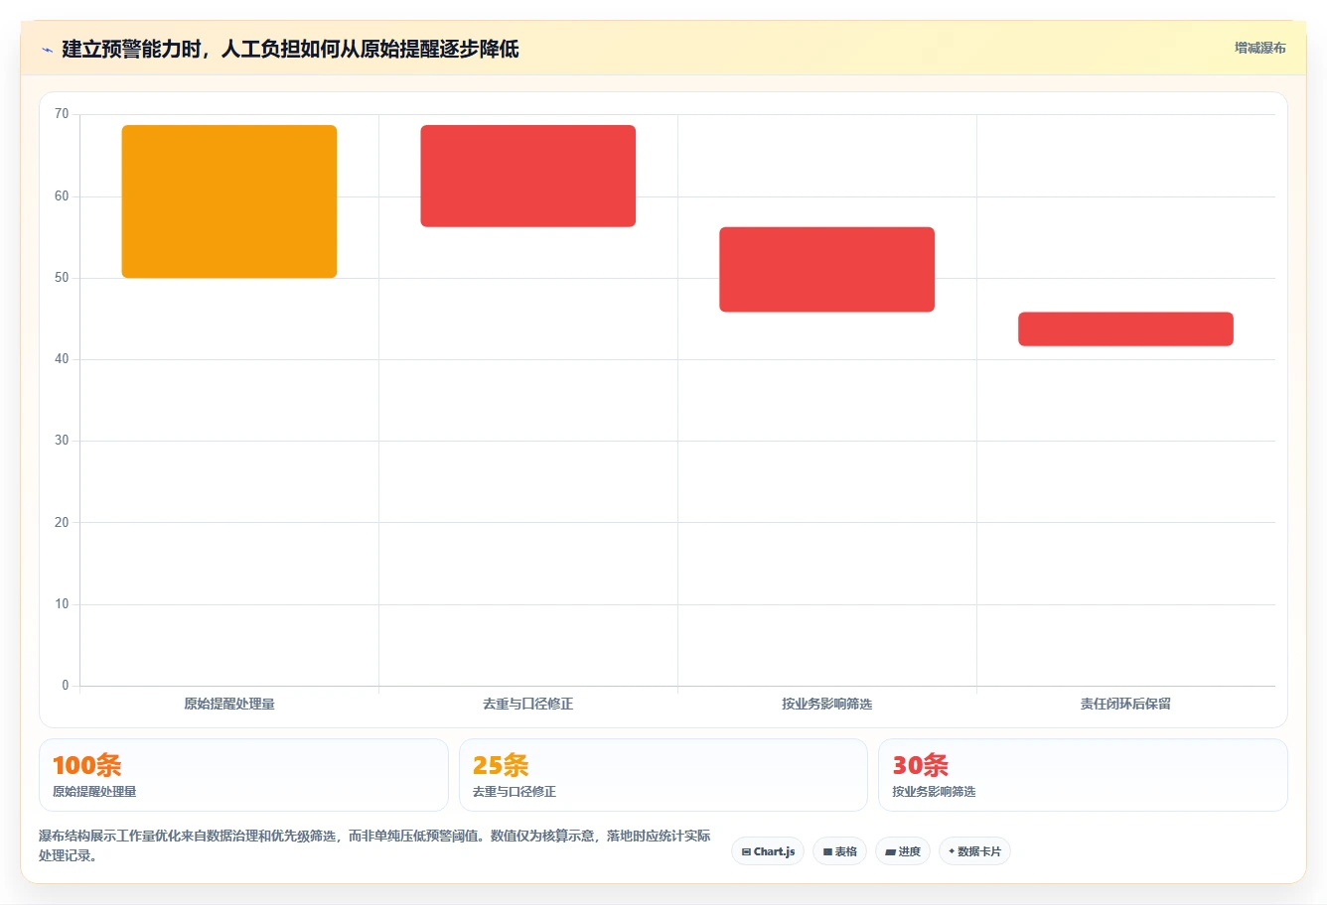Select the red 按业务影响筛选 bar
The image size is (1327, 905).
[827, 270]
